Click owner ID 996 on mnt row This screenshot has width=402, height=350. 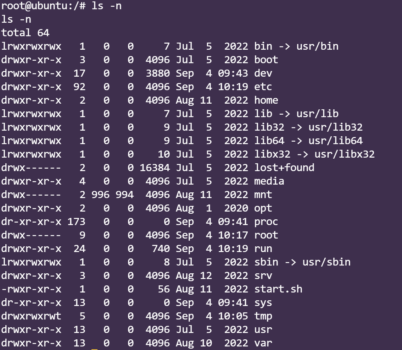pyautogui.click(x=100, y=195)
